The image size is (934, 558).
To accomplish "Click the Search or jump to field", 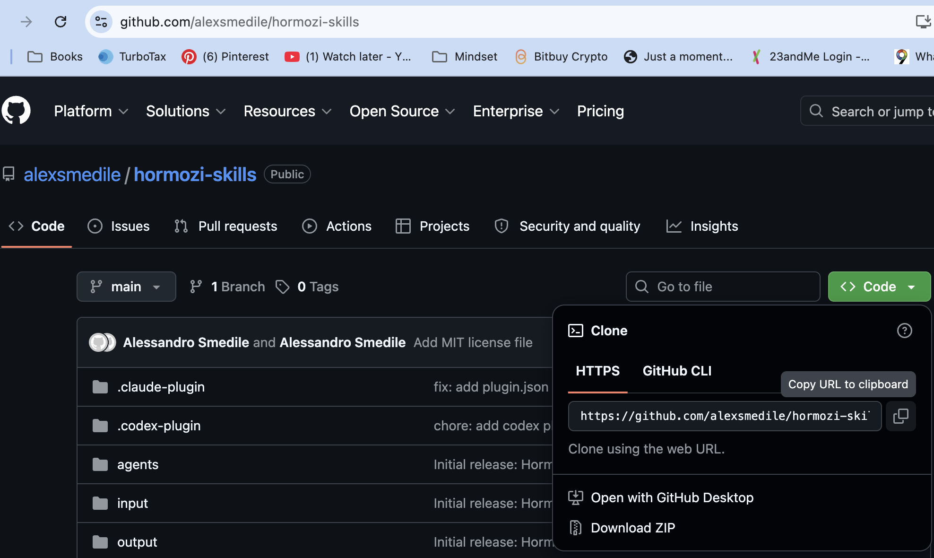I will coord(867,111).
